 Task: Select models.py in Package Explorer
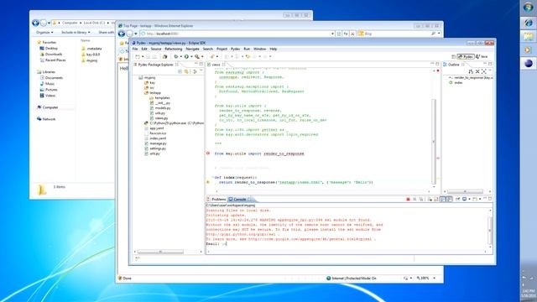(160, 108)
